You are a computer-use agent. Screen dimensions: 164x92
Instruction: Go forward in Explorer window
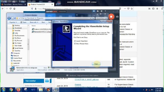click(x=13, y=18)
